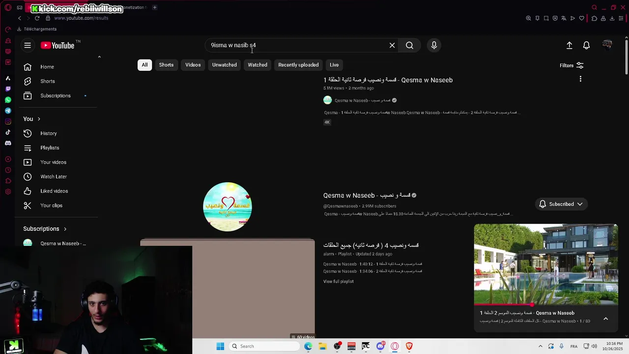Viewport: 629px width, 354px height.
Task: Open browser downloads toolbar icon
Action: (x=612, y=18)
